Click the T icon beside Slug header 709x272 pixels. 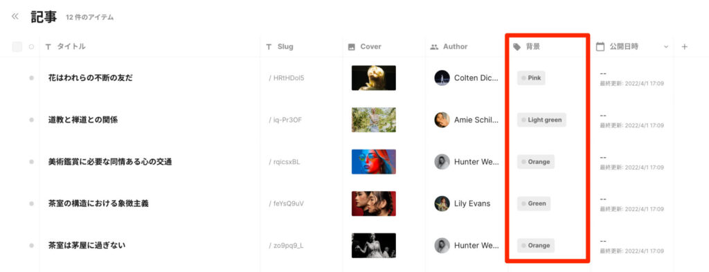269,46
